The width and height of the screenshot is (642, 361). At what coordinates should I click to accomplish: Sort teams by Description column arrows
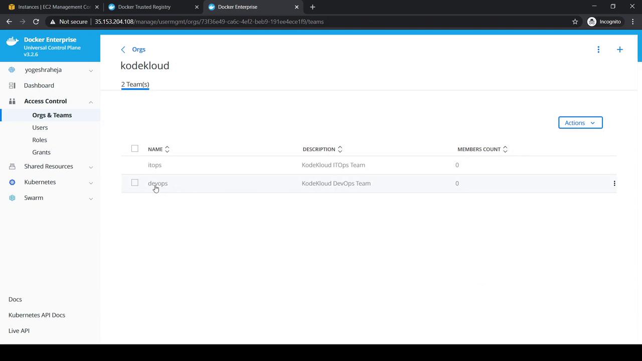tap(340, 149)
